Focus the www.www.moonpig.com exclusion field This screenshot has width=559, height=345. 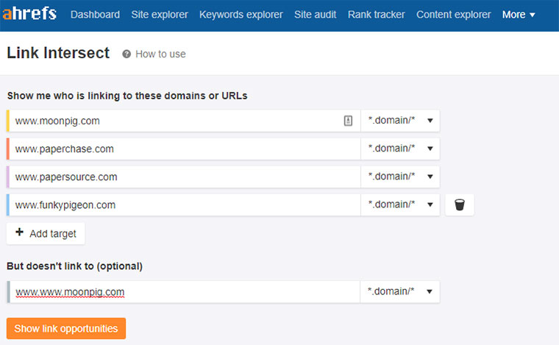[185, 292]
